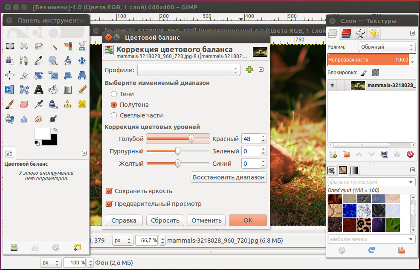Choose the Светлые части range option

(114, 115)
